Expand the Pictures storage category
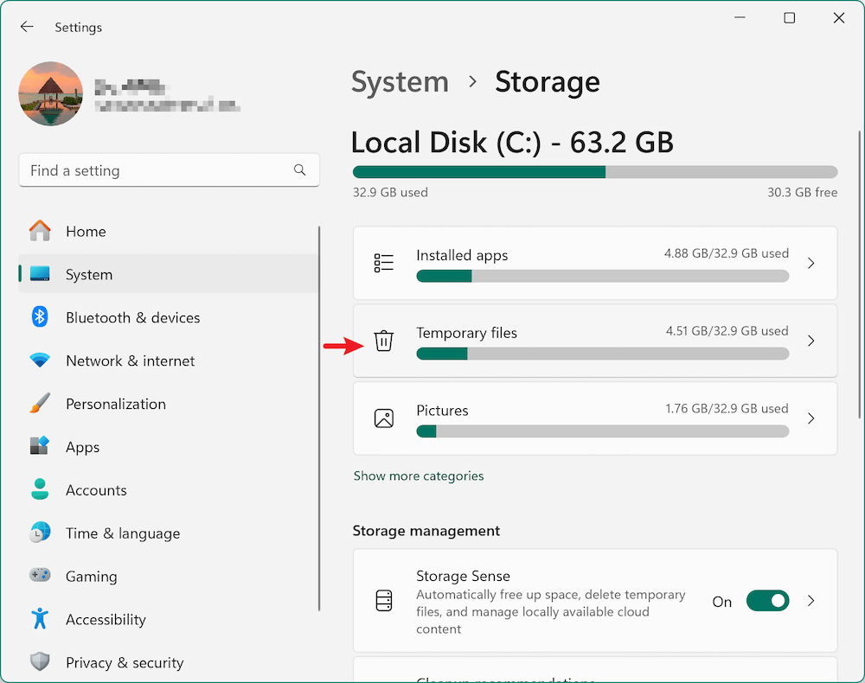 click(x=811, y=418)
